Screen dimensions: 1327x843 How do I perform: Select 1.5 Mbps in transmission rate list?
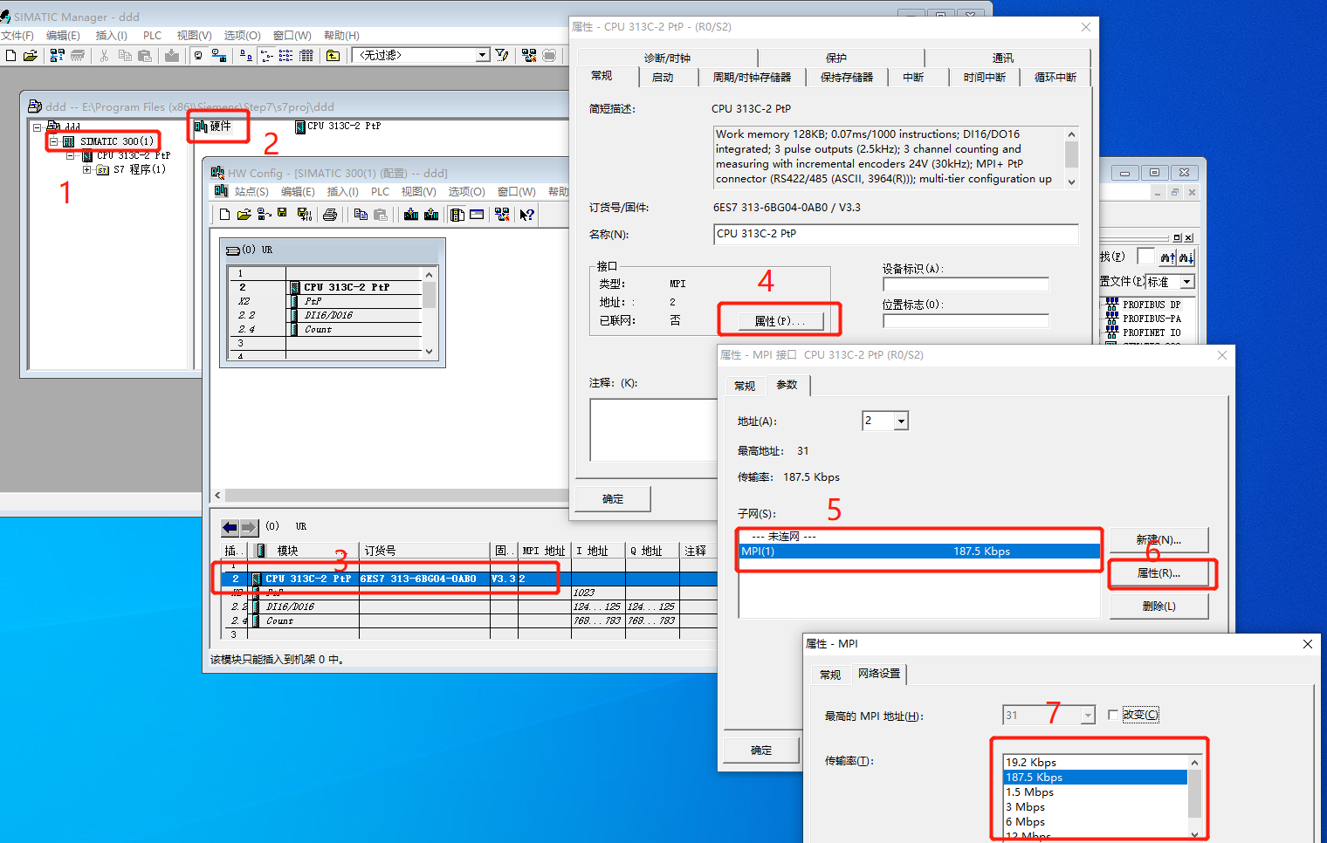[x=1096, y=792]
